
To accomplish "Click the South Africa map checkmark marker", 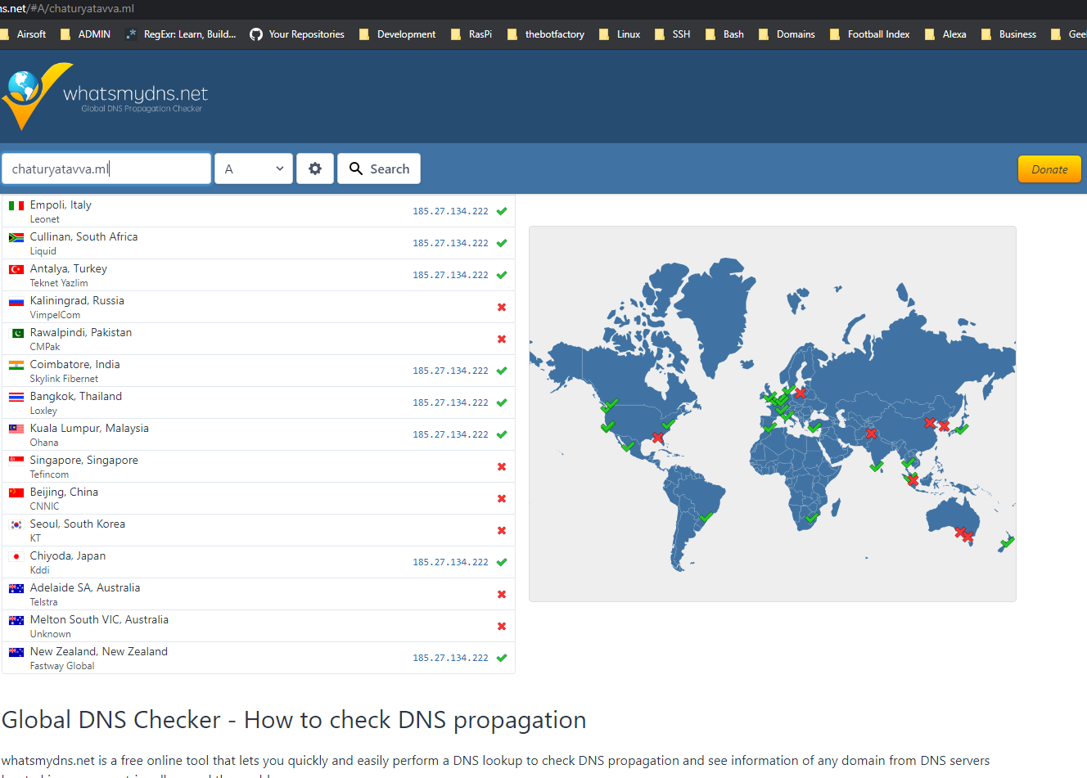I will (811, 517).
